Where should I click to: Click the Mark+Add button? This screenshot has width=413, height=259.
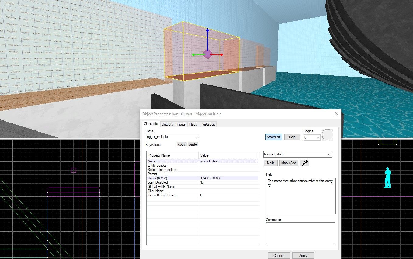(288, 163)
